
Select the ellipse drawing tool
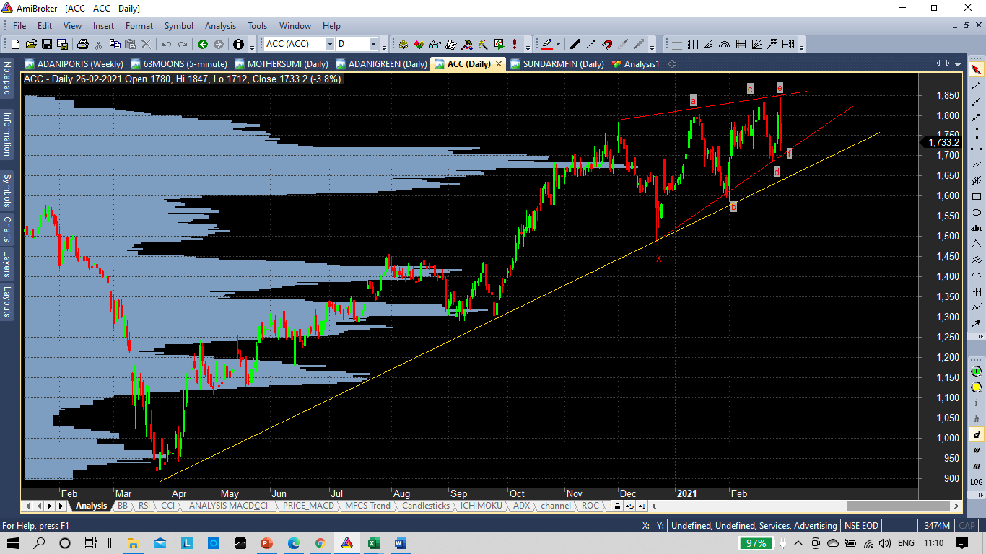(977, 212)
